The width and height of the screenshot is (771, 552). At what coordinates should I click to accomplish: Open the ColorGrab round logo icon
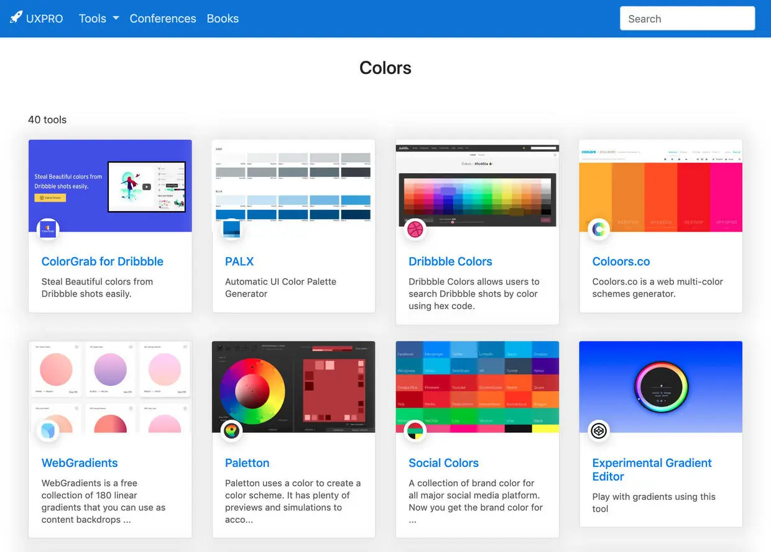coord(48,230)
